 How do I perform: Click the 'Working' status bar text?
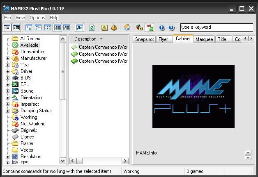131,171
